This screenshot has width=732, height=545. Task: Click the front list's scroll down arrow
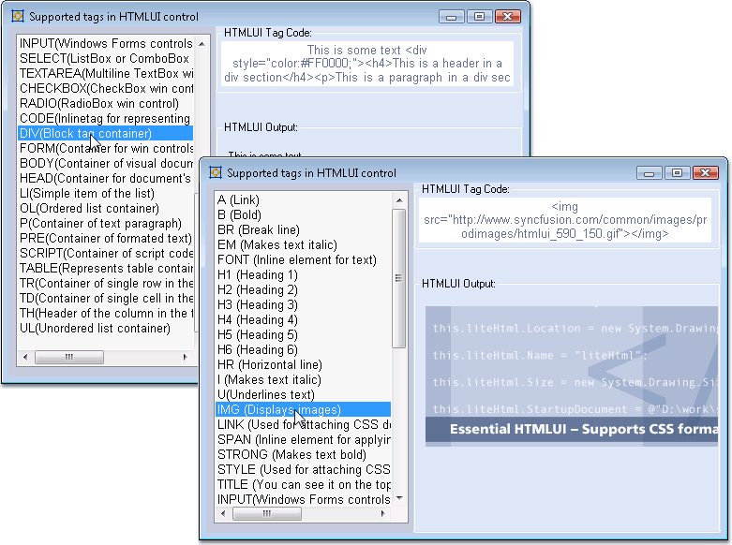pyautogui.click(x=399, y=498)
